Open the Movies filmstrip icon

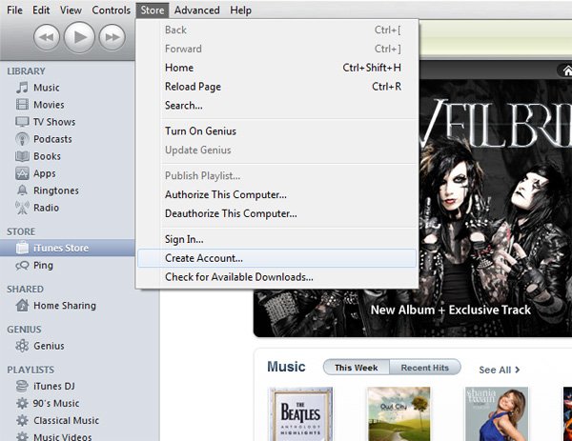pyautogui.click(x=22, y=105)
